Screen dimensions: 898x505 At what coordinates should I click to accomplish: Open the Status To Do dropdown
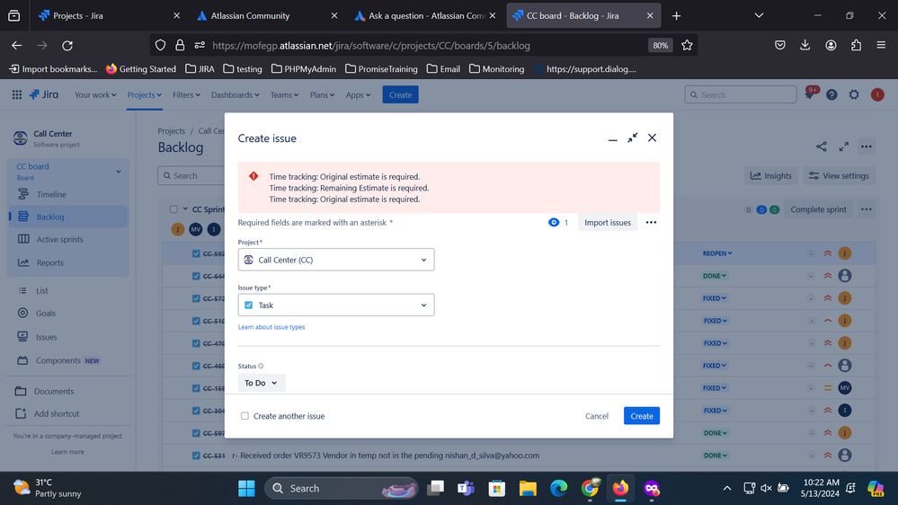[262, 383]
